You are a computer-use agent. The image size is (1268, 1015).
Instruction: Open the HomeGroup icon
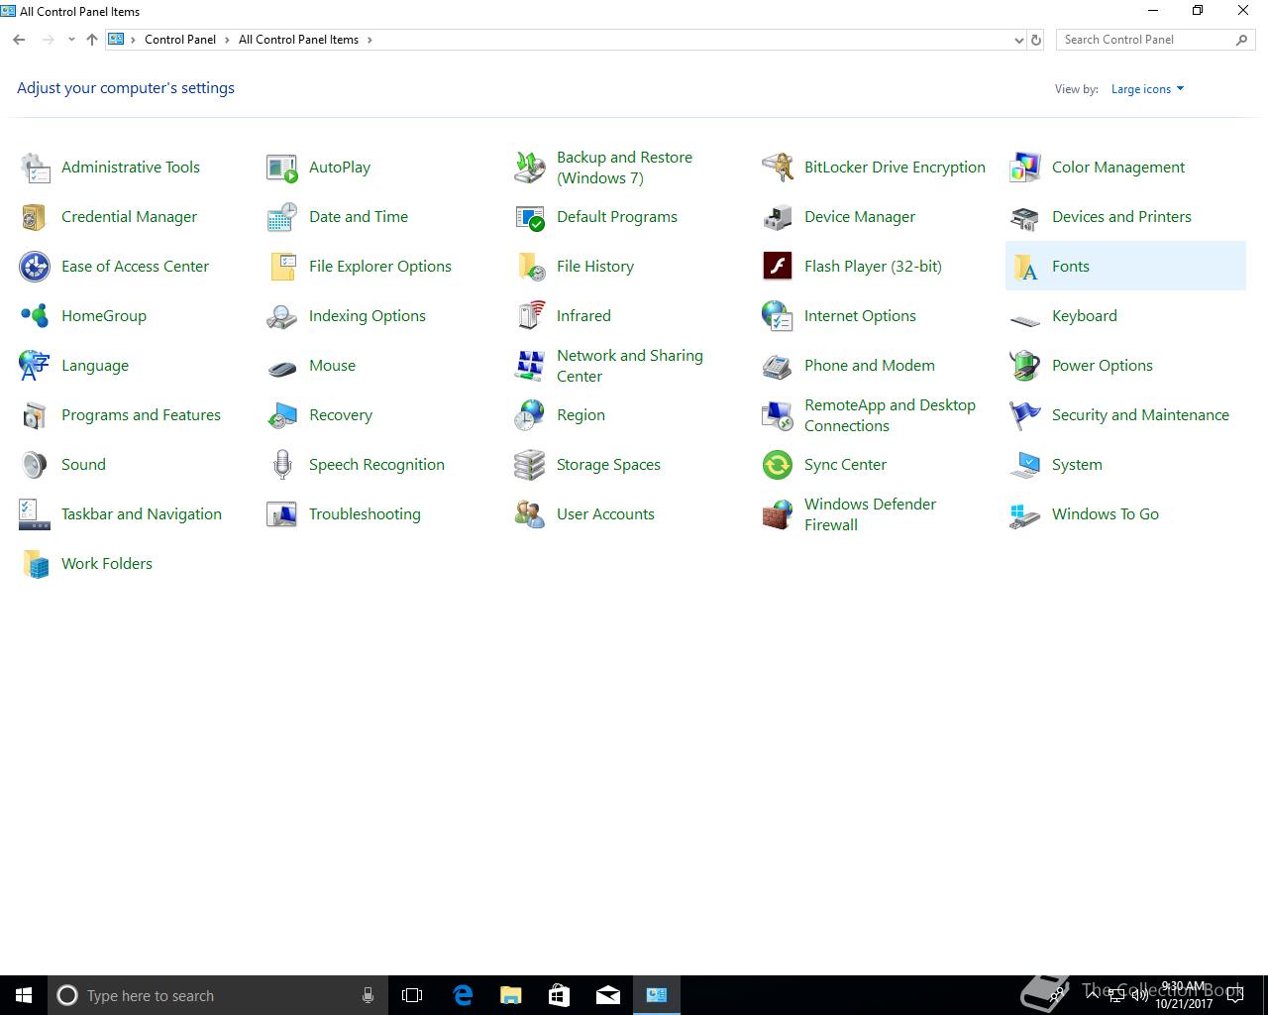coord(35,316)
